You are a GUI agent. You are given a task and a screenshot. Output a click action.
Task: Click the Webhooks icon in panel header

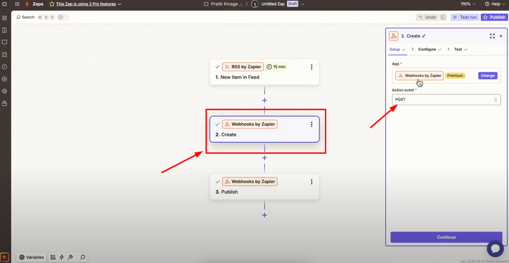394,36
